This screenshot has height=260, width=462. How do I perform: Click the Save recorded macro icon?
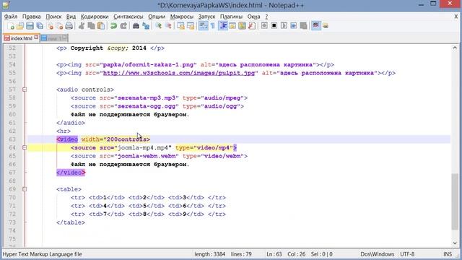point(303,26)
